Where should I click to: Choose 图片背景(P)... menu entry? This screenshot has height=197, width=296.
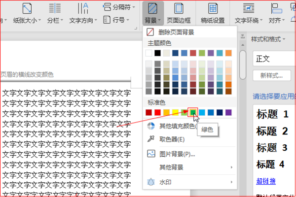(x=190, y=154)
